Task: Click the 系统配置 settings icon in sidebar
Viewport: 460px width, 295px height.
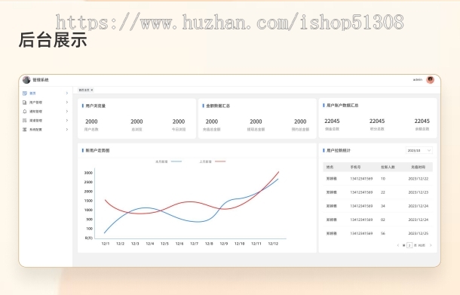Action: pyautogui.click(x=25, y=130)
